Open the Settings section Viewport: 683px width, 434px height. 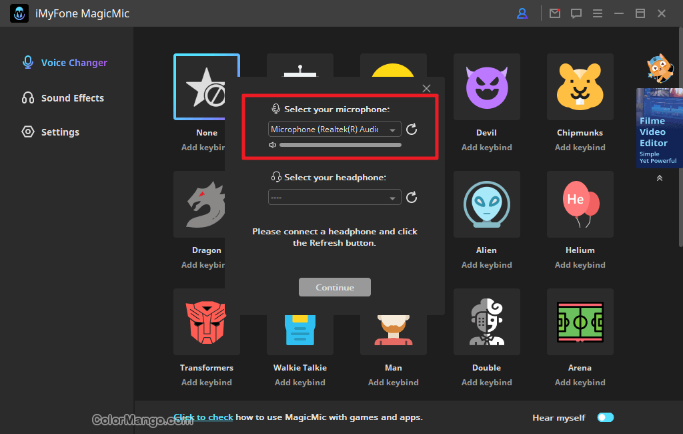pos(60,132)
